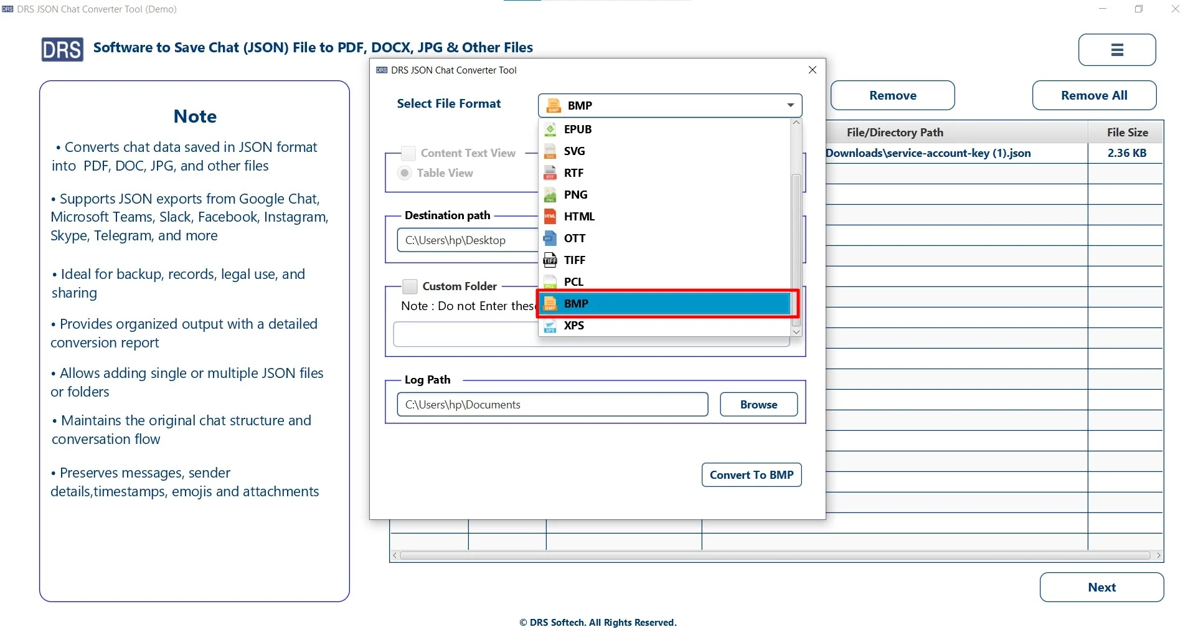Click the HTML format icon
Screen dimensions: 1193x632
(x=550, y=217)
